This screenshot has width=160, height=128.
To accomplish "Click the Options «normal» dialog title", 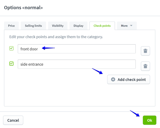I will (23, 8).
